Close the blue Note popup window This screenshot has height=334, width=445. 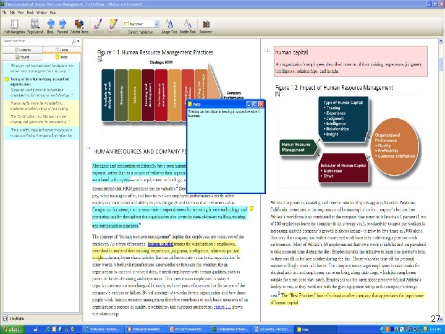point(261,105)
